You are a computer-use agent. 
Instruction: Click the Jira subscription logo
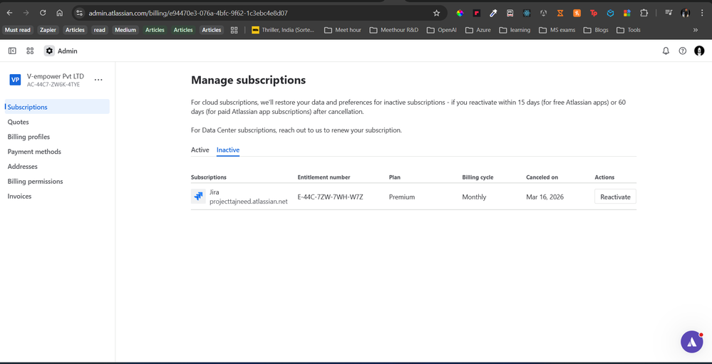[x=198, y=197]
